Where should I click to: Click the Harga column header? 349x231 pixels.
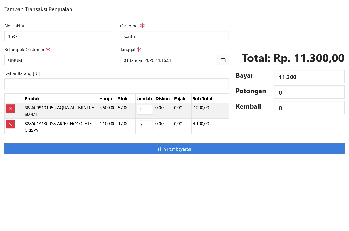pos(105,99)
